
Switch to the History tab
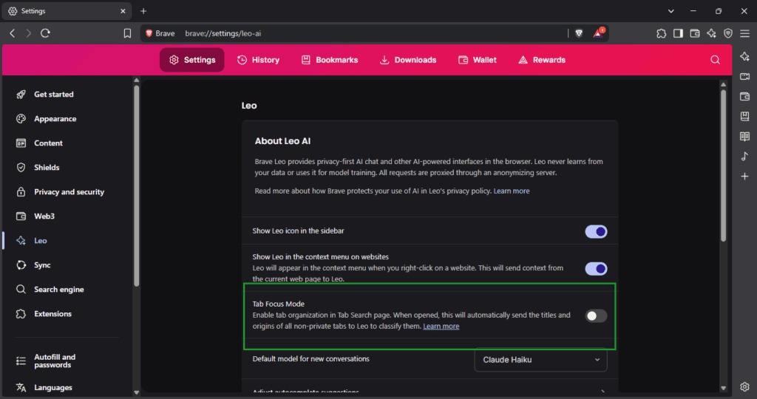click(x=258, y=60)
